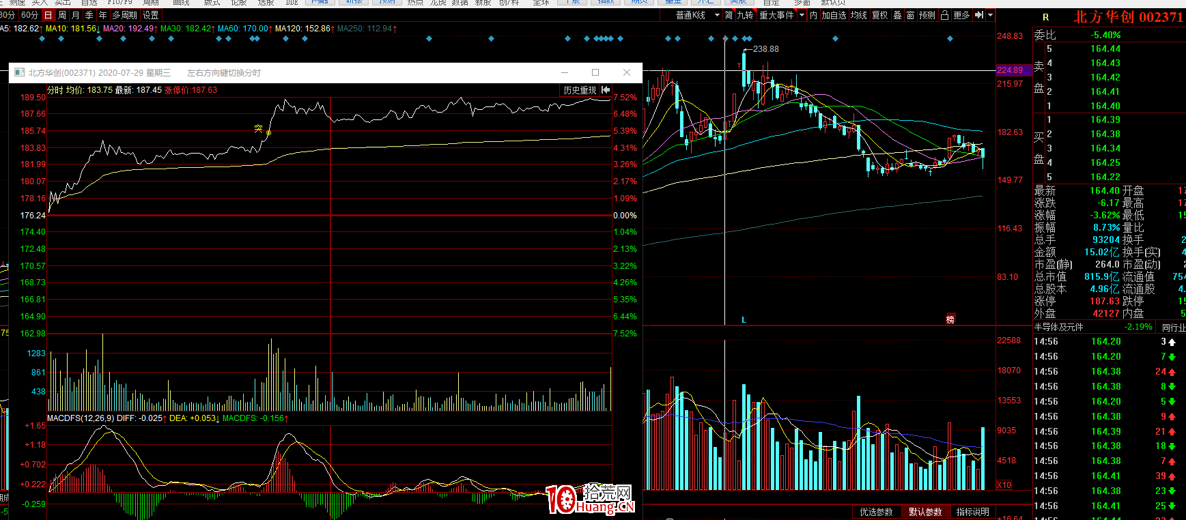Click the intraday window title icon
The height and width of the screenshot is (520, 1186).
[19, 72]
